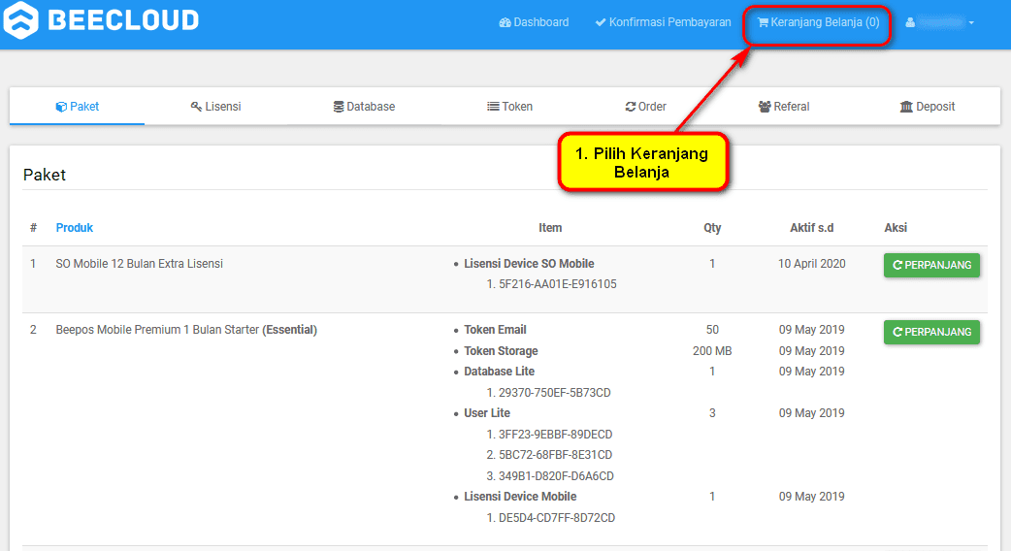The height and width of the screenshot is (551, 1011).
Task: Click the shopping cart icon
Action: coord(763,22)
